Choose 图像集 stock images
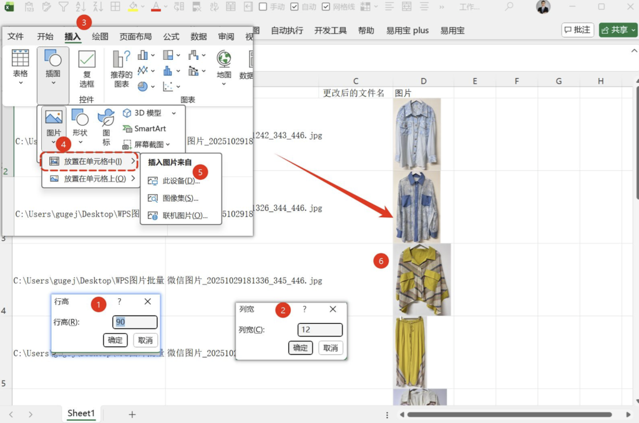The width and height of the screenshot is (639, 423). (181, 198)
